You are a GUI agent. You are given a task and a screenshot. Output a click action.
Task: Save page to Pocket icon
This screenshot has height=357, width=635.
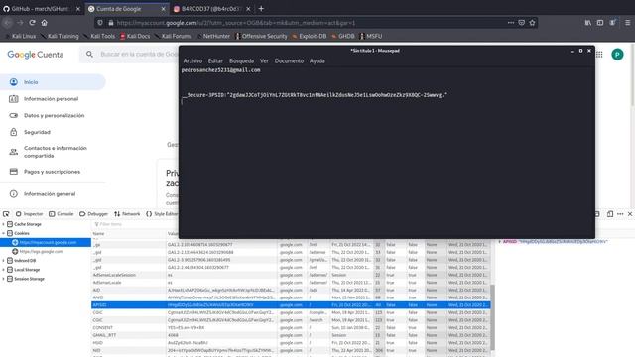tap(522, 23)
